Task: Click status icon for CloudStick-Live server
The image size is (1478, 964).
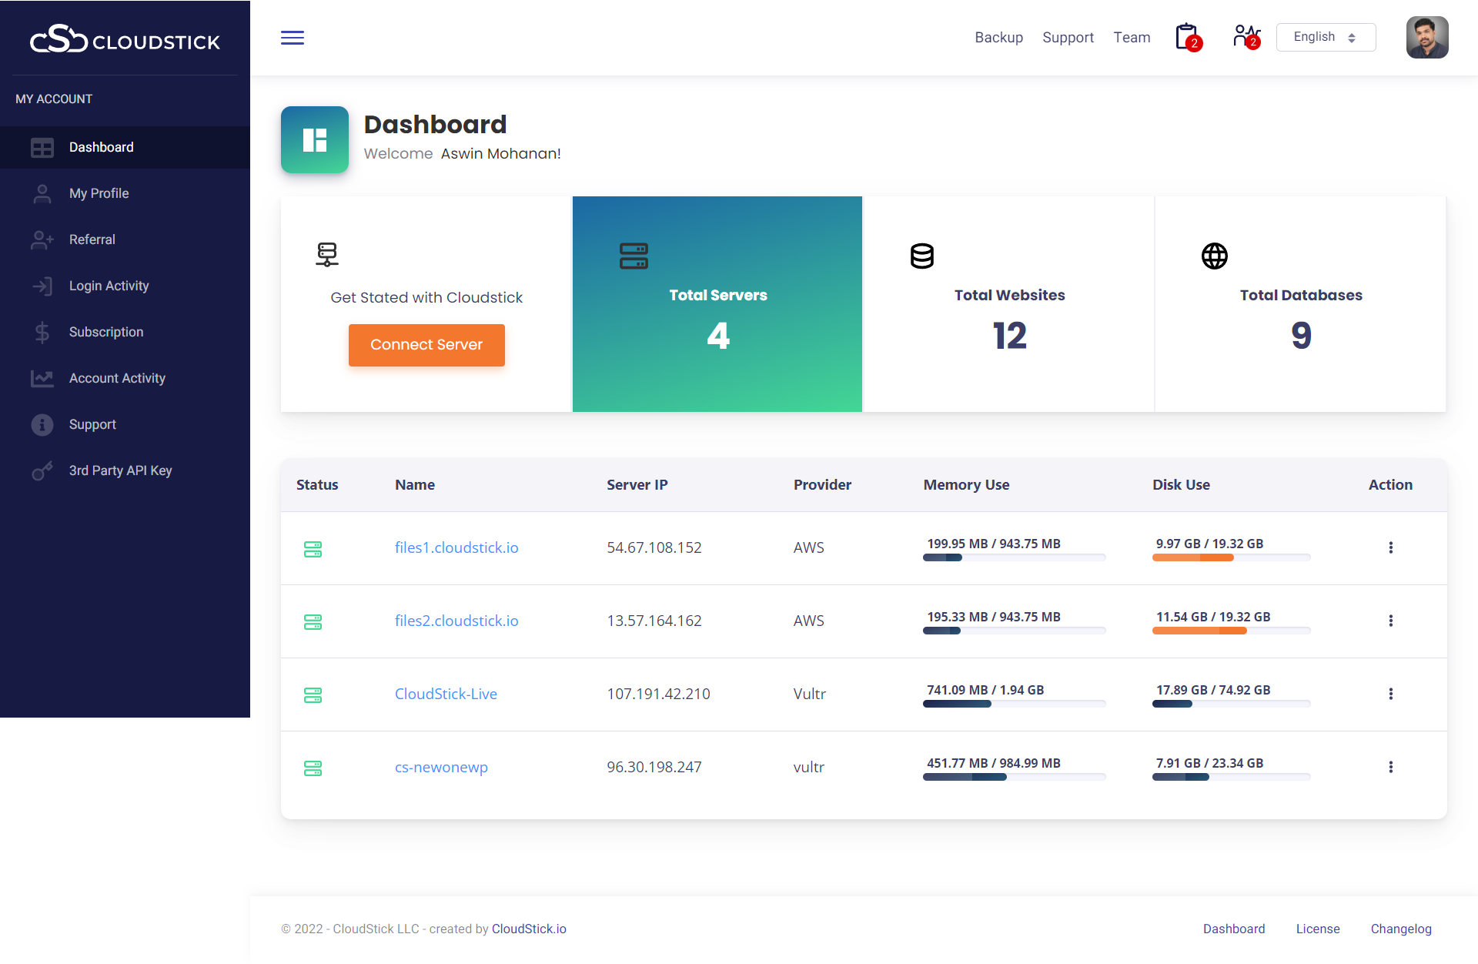Action: pyautogui.click(x=313, y=695)
